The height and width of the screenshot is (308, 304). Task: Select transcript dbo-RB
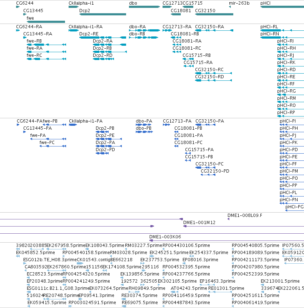137,34
